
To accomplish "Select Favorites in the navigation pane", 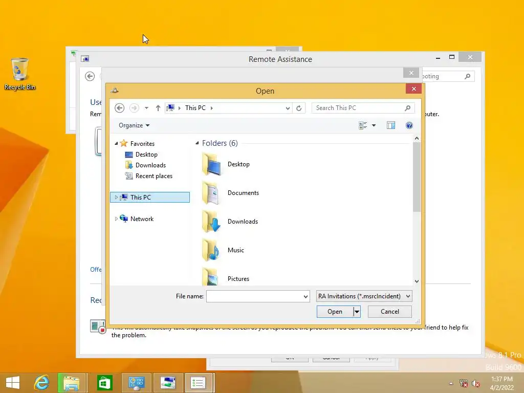I will pyautogui.click(x=142, y=144).
